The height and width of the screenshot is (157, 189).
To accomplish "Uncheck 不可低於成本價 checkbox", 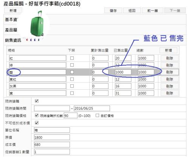I will [37, 123].
